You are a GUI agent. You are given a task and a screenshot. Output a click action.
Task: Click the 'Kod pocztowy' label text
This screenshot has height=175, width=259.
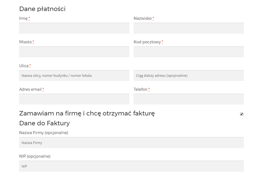click(147, 42)
